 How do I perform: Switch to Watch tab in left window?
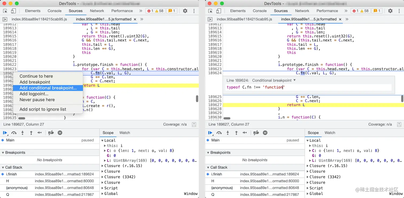click(x=125, y=133)
